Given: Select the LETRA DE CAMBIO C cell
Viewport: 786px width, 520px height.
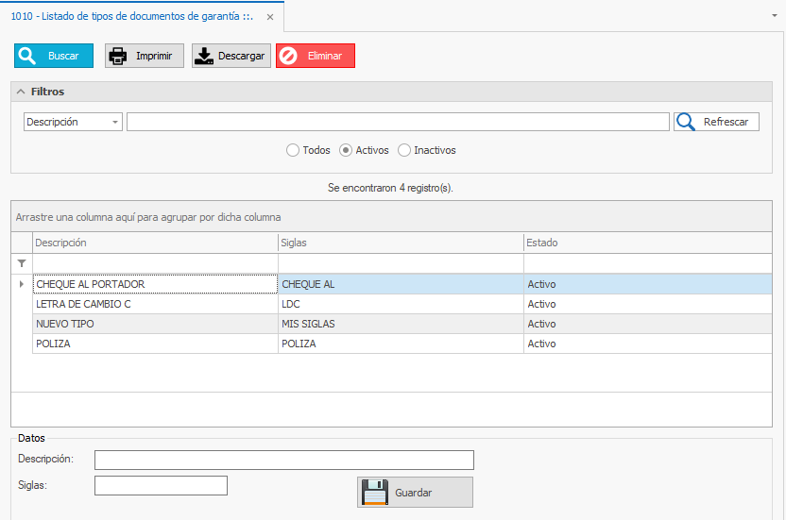Looking at the screenshot, I should click(x=155, y=304).
